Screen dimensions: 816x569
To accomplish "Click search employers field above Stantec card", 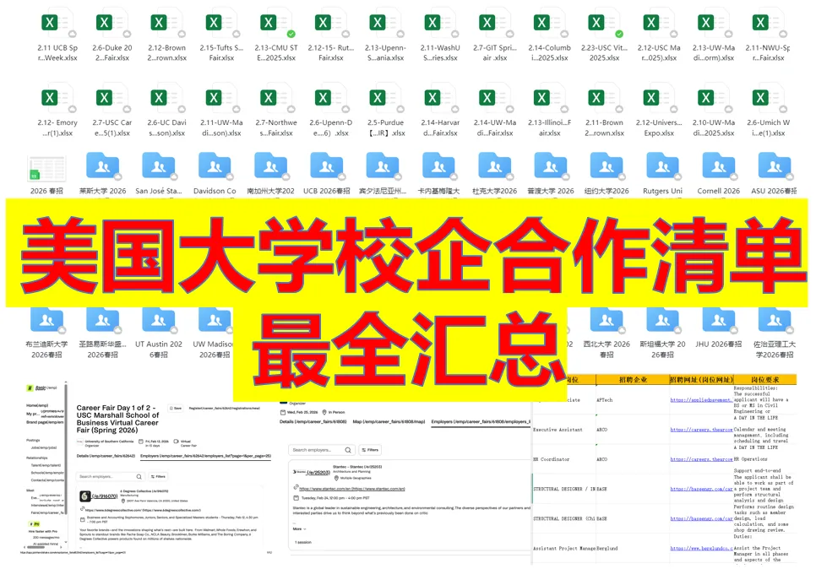I will tap(321, 450).
